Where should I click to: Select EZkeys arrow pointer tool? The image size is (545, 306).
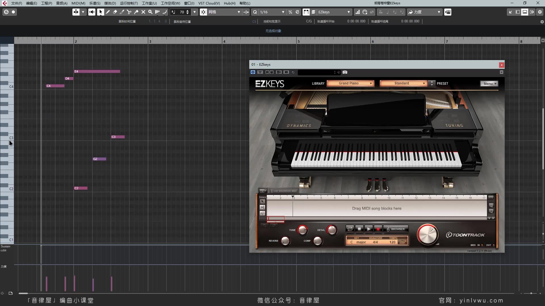262,201
